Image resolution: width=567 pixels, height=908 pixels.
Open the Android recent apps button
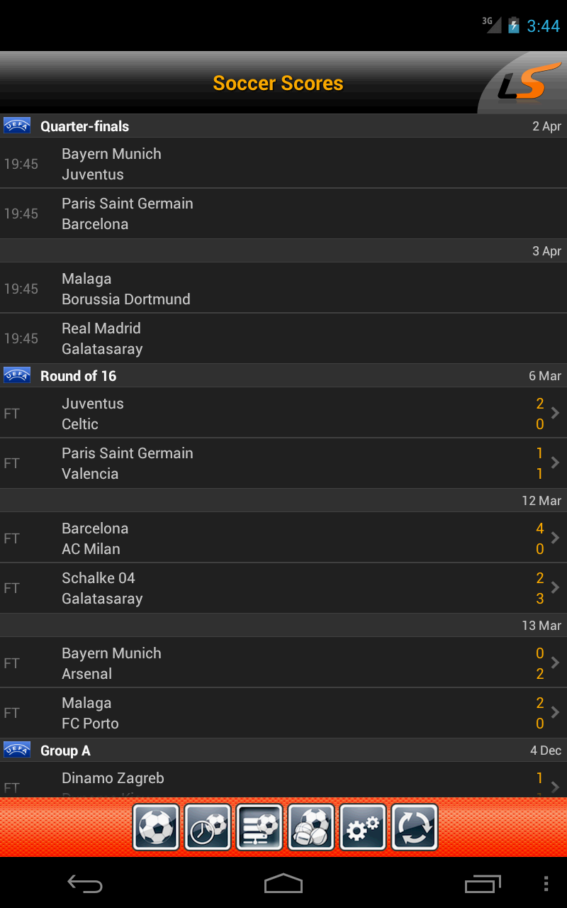(483, 884)
